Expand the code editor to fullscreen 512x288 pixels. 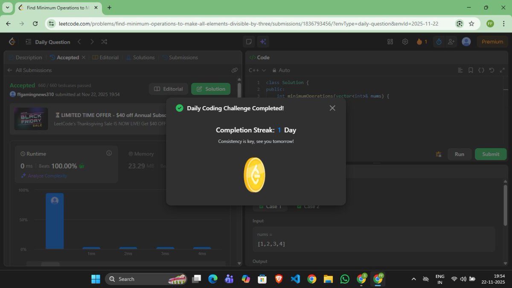pyautogui.click(x=502, y=70)
